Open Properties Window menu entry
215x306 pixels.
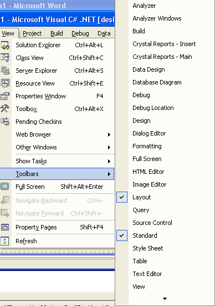[x=57, y=96]
